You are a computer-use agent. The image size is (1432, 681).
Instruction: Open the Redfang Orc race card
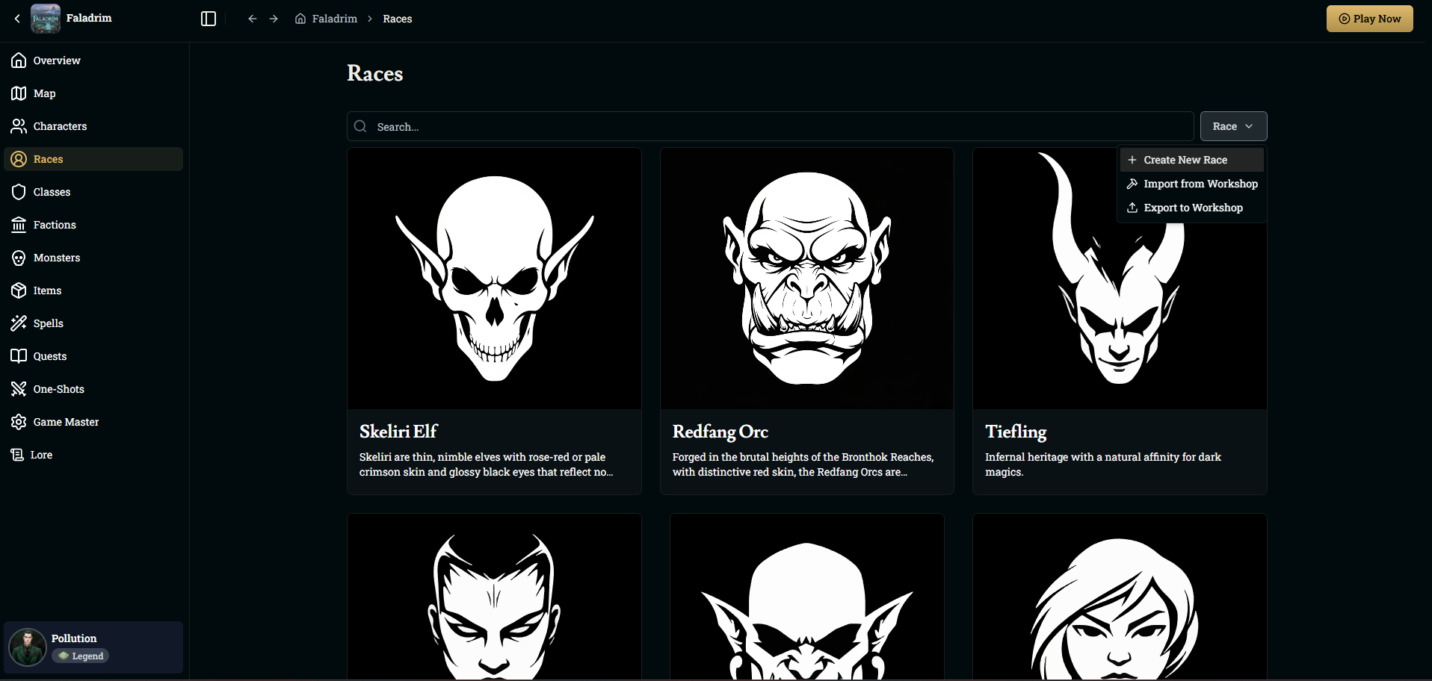point(806,321)
